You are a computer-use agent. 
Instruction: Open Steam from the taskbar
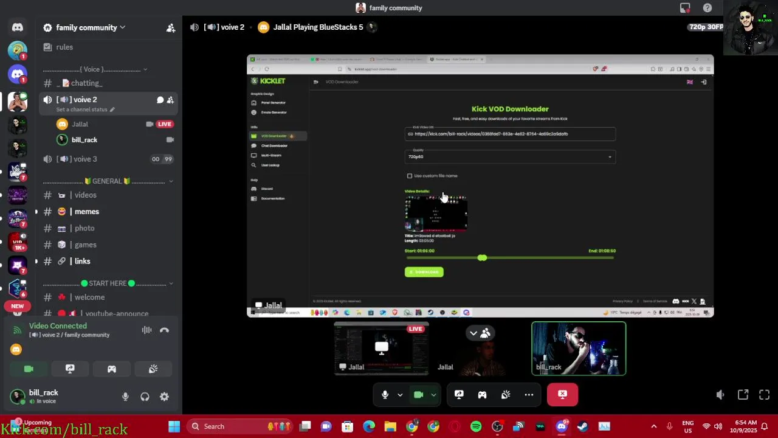(582, 426)
